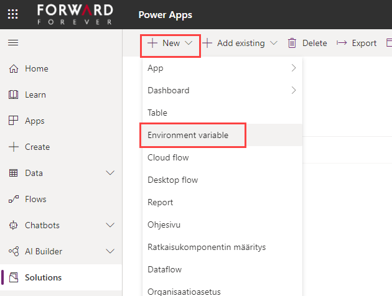Click the Learn book icon

[13, 95]
